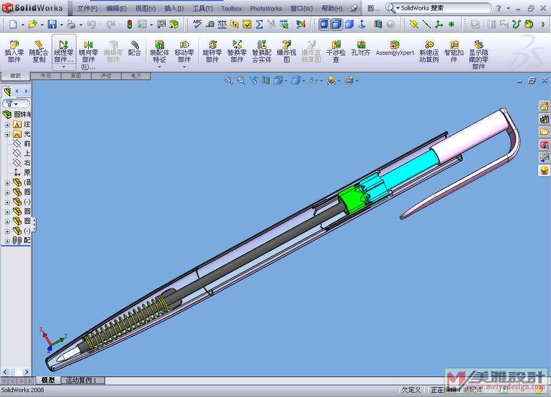
Task: Open the SolidWorks Resources home icon
Action: (x=544, y=106)
